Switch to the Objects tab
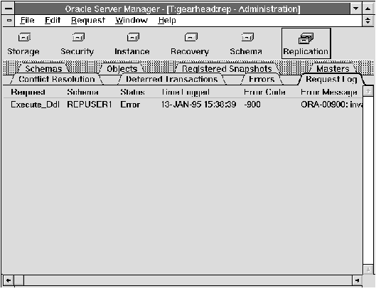Viewport: 381px width, 291px height. (122, 69)
